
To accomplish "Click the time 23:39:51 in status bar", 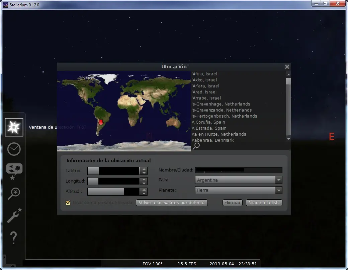I will pyautogui.click(x=248, y=264).
